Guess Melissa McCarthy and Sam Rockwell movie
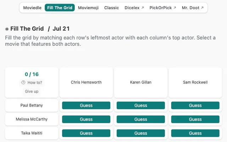Image resolution: width=227 pixels, height=142 pixels. tap(195, 119)
